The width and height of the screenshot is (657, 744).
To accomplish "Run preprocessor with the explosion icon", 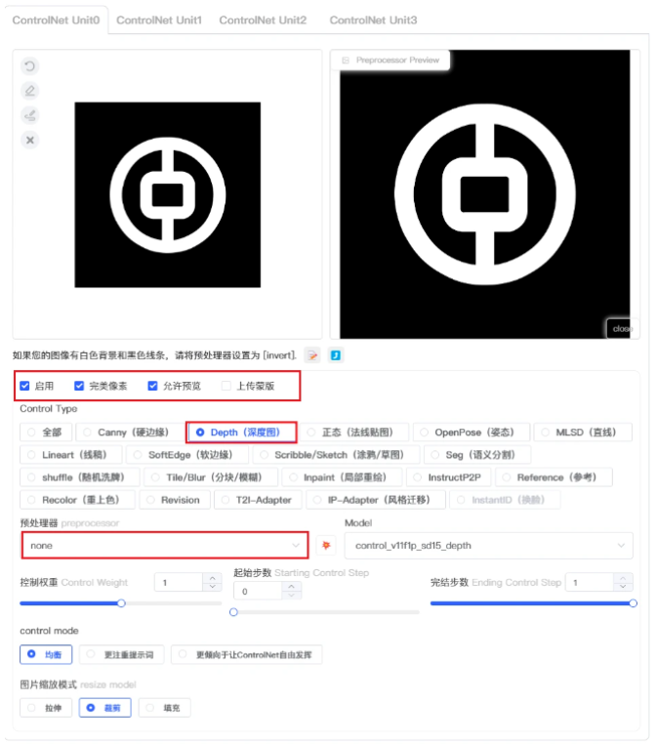I will click(326, 545).
